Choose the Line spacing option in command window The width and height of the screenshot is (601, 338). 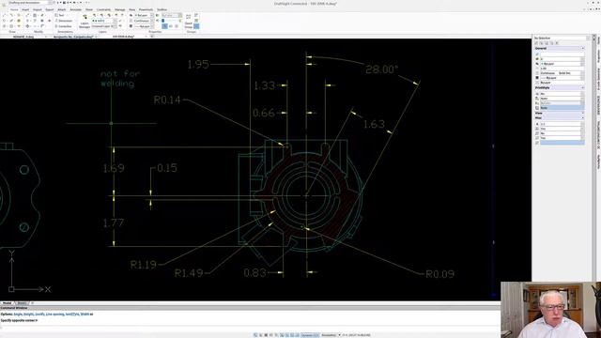(x=55, y=315)
